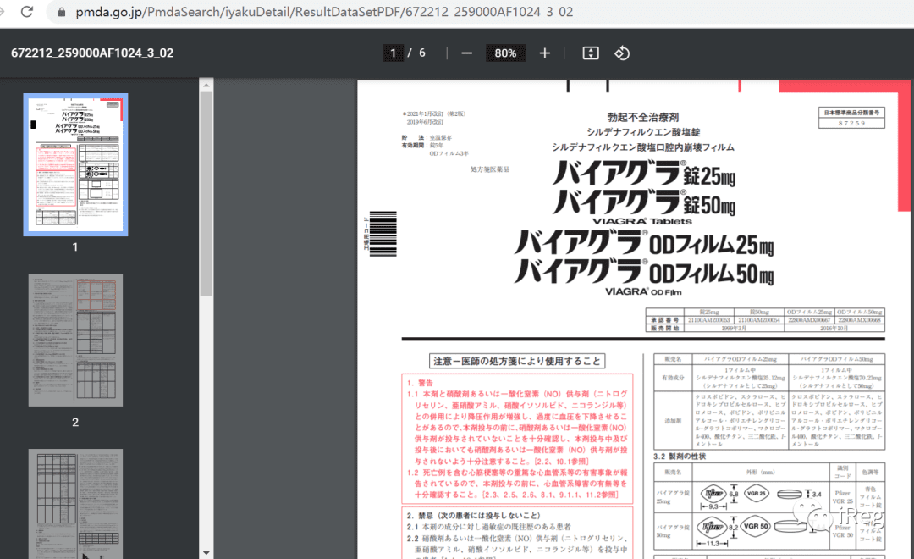Image resolution: width=914 pixels, height=559 pixels.
Task: Select the pmda.go.jp URL in address bar
Action: pyautogui.click(x=324, y=12)
